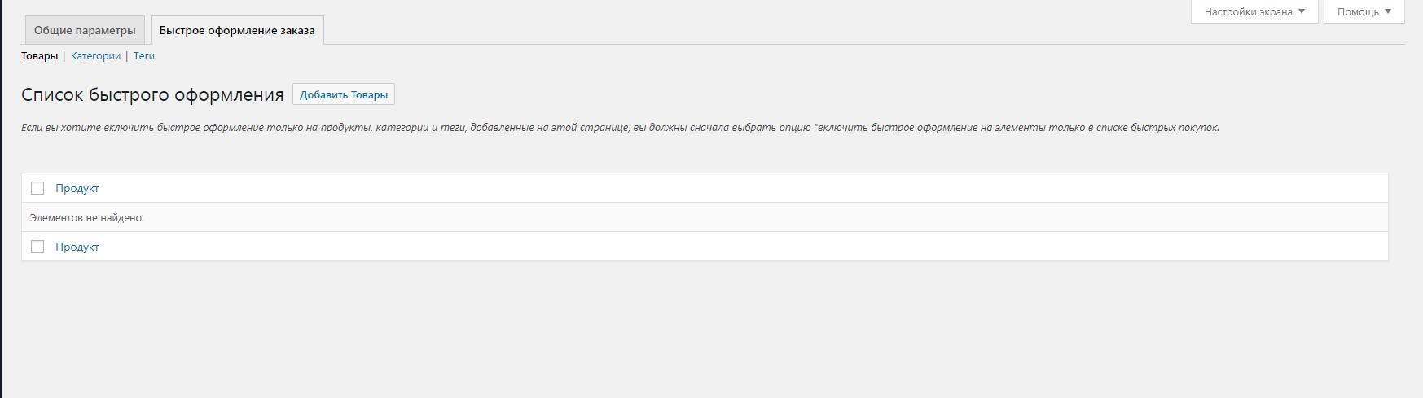Click the Настройки экрана button label
The width and height of the screenshot is (1423, 398).
[1248, 12]
